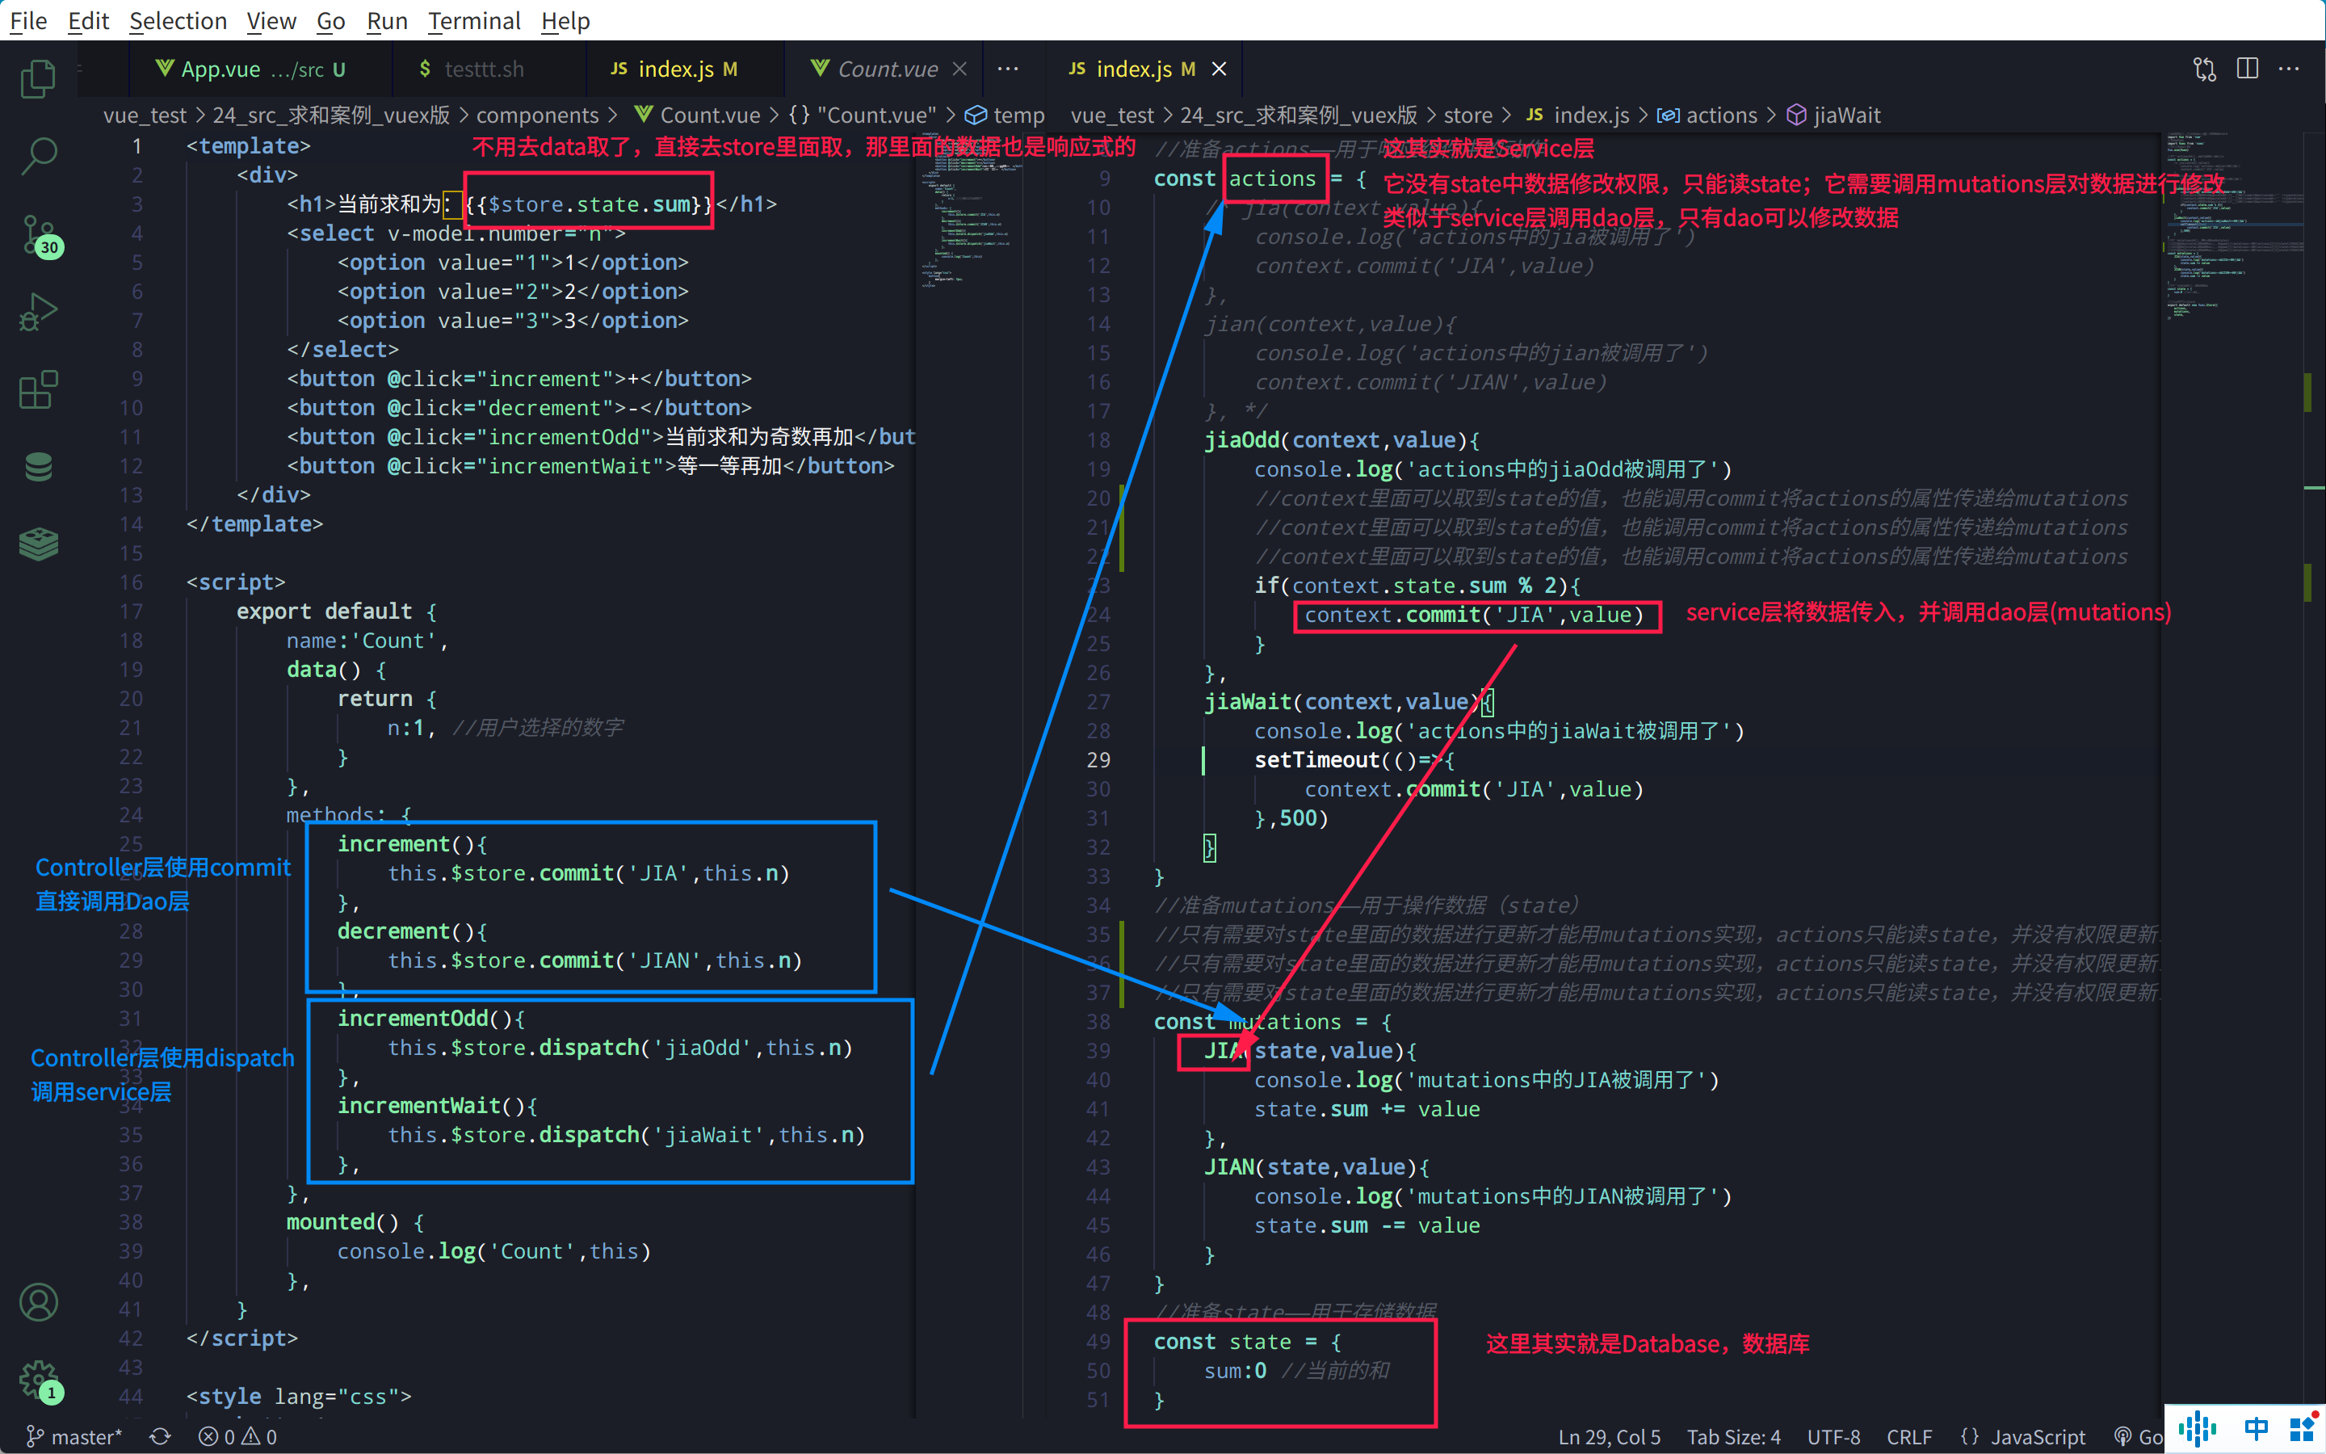Open the Extensions view icon
Screen dimensions: 2326x1454
39,390
